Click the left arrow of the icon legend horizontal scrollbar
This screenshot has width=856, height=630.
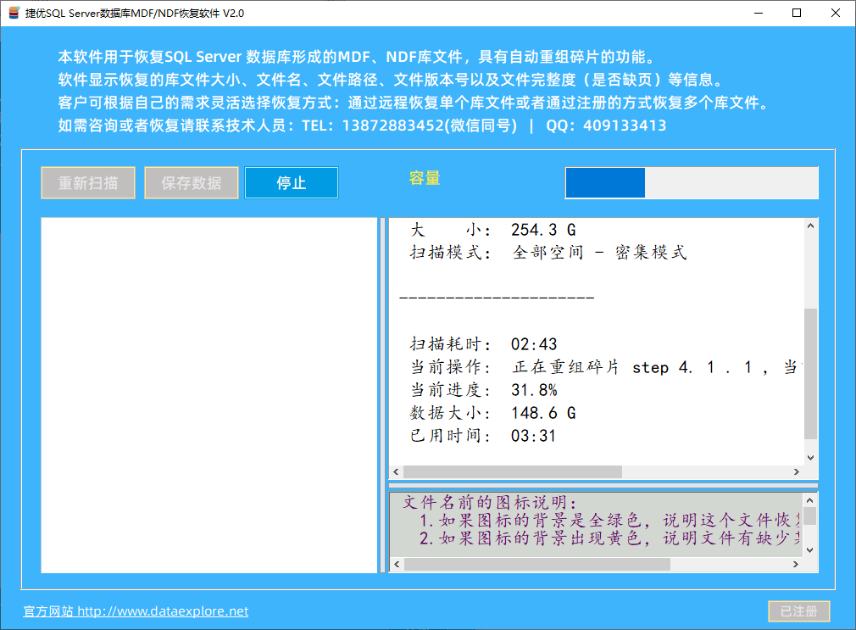397,565
